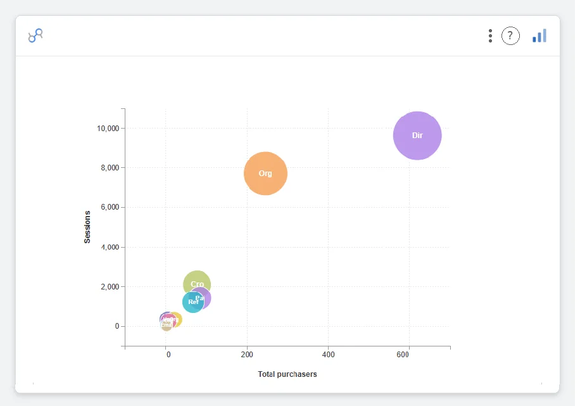Click the Total purchasers axis title

point(287,374)
